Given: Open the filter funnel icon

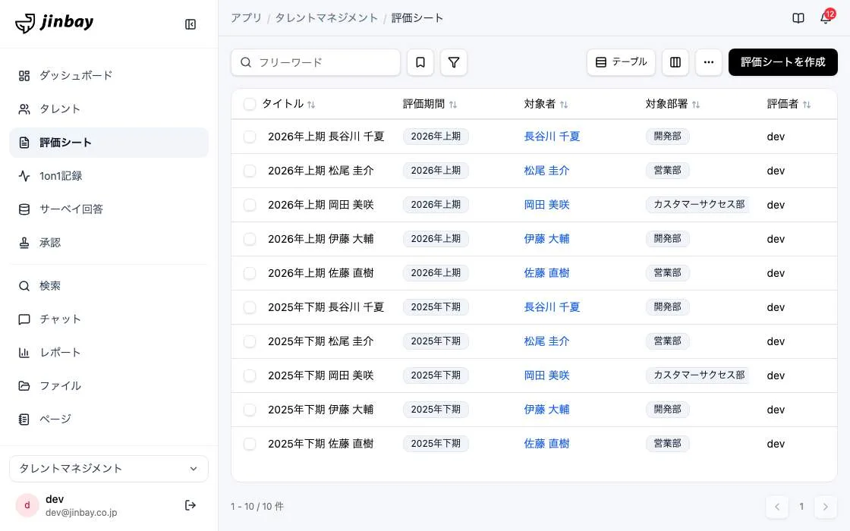Looking at the screenshot, I should 454,62.
